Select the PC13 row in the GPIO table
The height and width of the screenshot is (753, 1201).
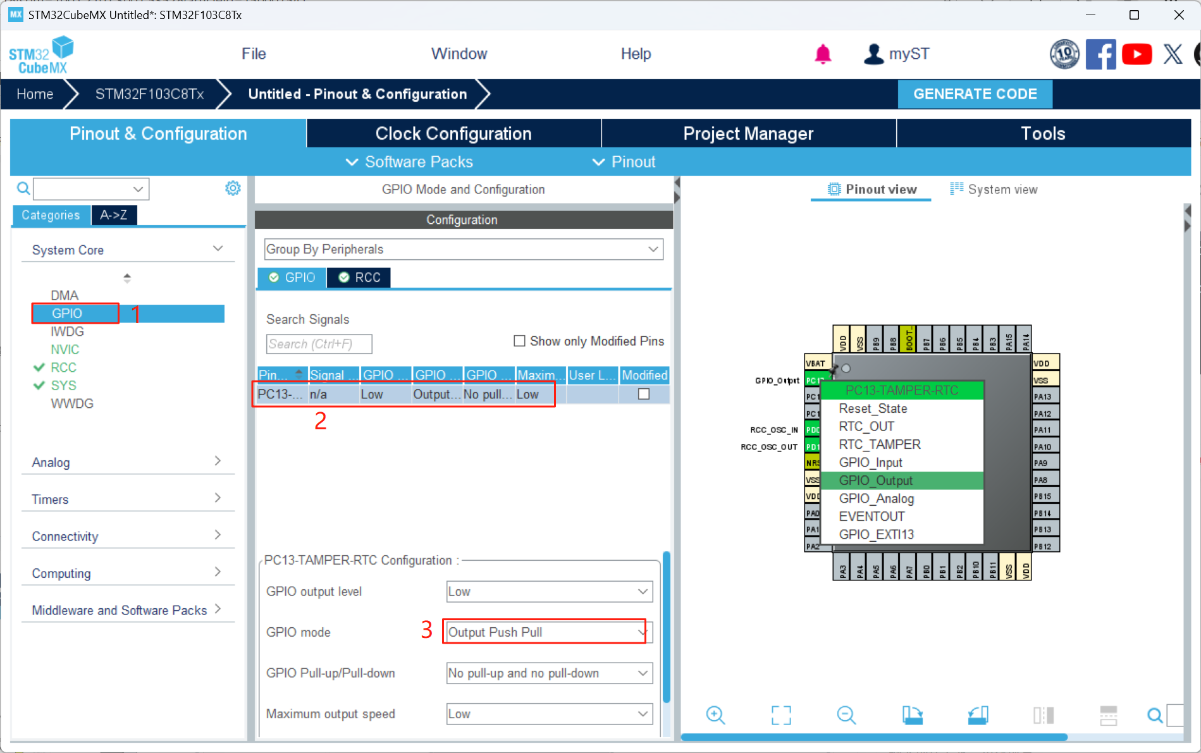463,394
